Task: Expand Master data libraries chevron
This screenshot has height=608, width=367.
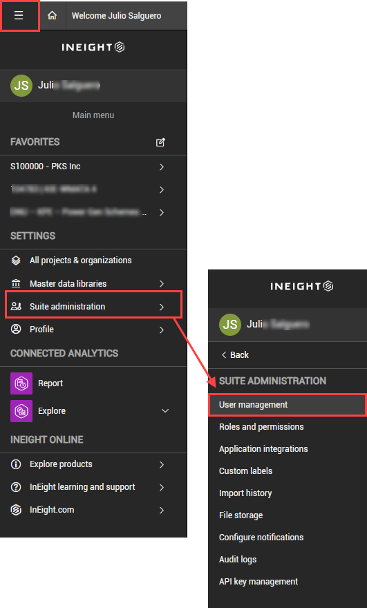Action: click(162, 284)
